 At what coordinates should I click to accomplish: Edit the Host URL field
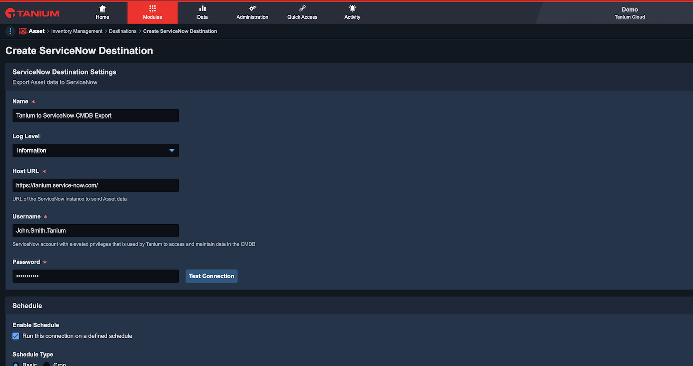point(96,185)
